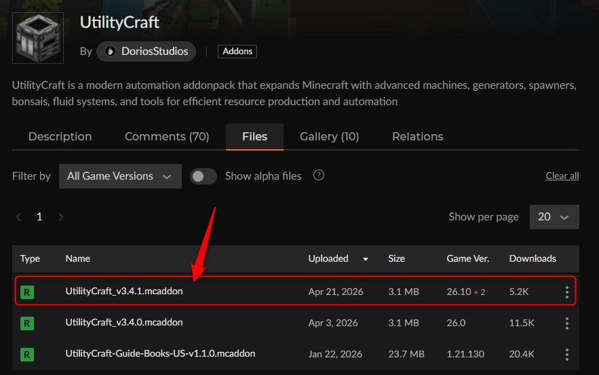Go to the next page arrow
Image resolution: width=599 pixels, height=375 pixels.
(61, 217)
